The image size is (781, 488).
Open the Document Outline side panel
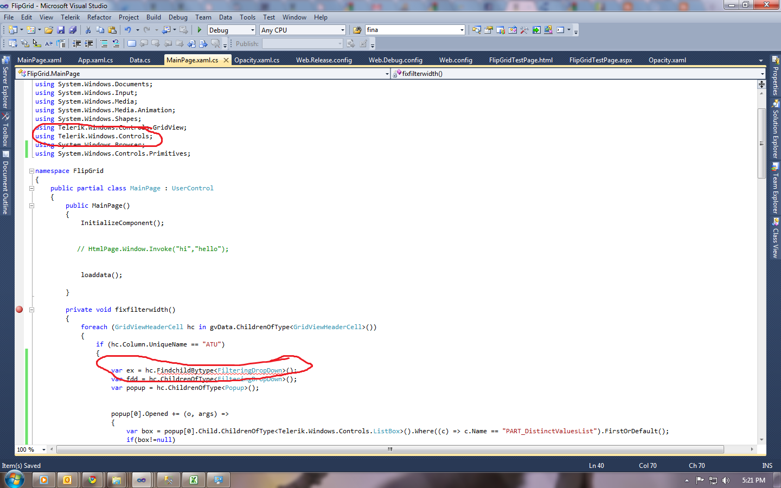pos(5,183)
